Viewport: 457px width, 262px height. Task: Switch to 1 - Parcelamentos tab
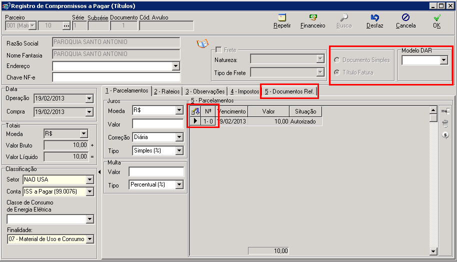pos(127,90)
